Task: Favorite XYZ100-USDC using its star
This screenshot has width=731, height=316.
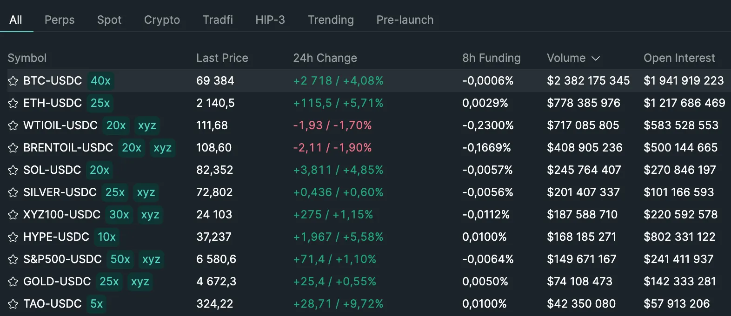Action: click(13, 215)
